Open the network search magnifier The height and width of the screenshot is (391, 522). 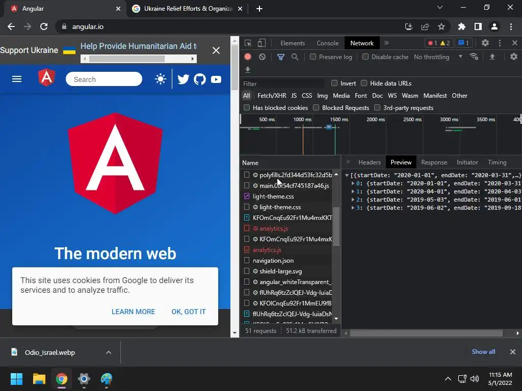(x=295, y=57)
